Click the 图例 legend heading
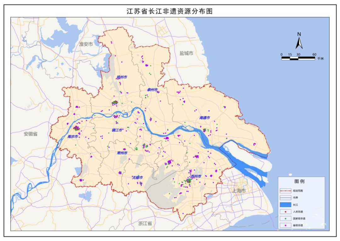340x241 pixels. pyautogui.click(x=299, y=181)
